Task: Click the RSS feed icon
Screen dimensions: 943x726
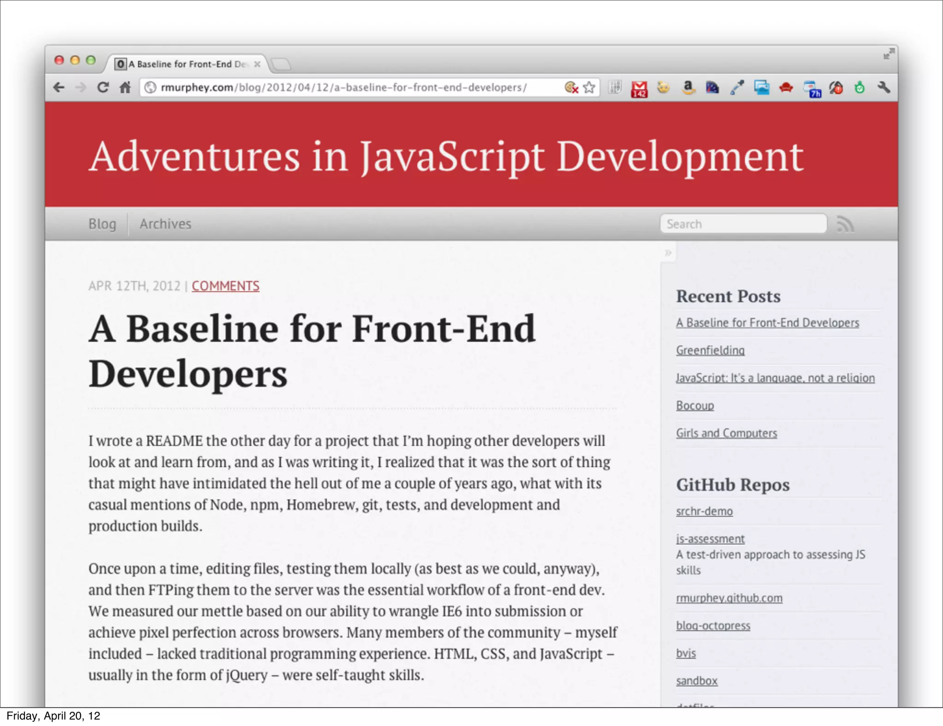Action: coord(845,224)
